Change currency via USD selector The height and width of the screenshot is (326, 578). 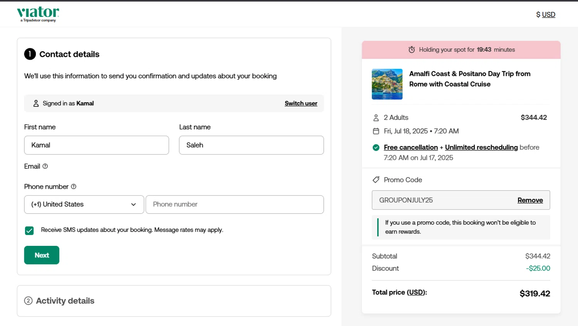click(x=546, y=15)
